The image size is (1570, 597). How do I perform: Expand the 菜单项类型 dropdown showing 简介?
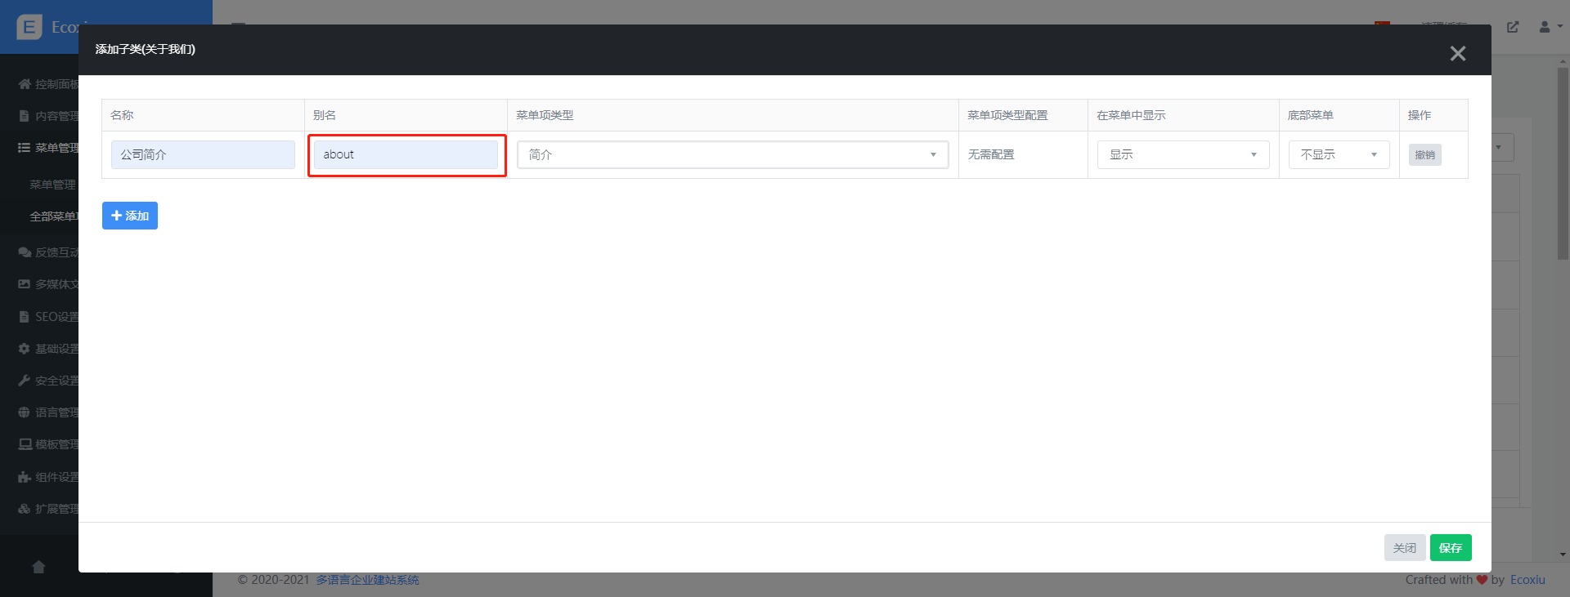(x=732, y=154)
